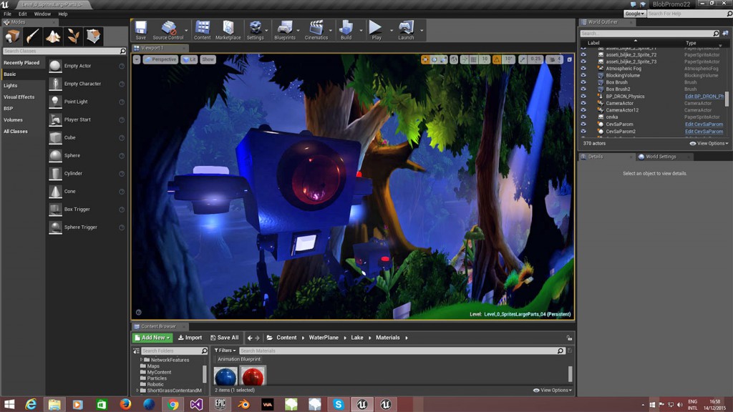Open the viewport options dropdown arrow
Image resolution: width=733 pixels, height=412 pixels.
click(137, 59)
